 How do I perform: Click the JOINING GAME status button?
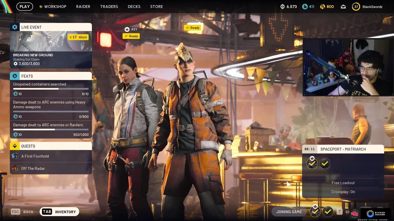(x=289, y=212)
